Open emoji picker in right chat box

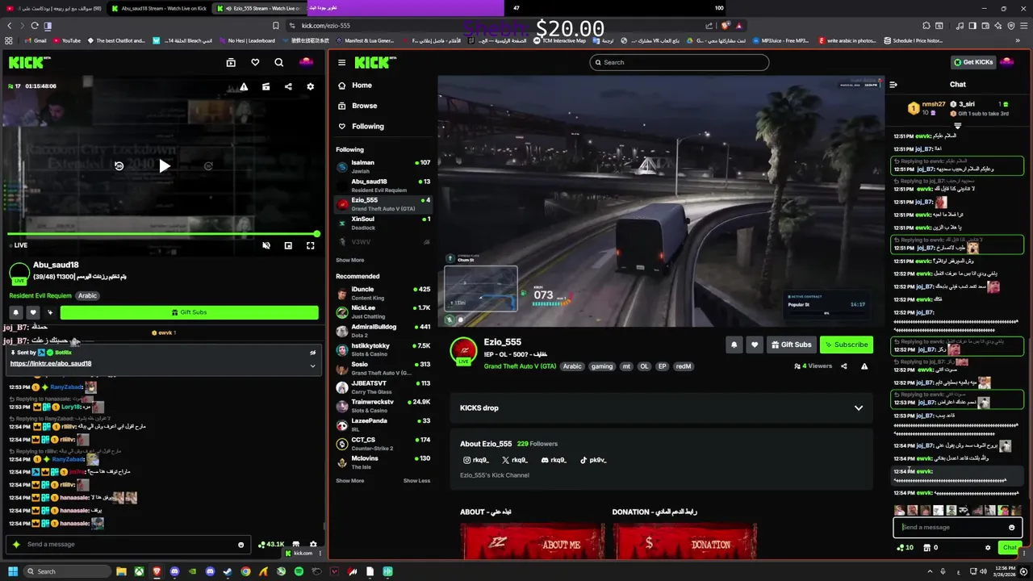tap(1011, 528)
